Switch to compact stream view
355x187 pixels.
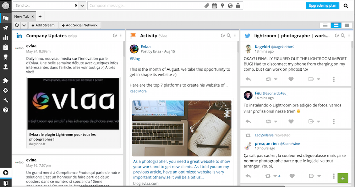[x=325, y=25]
